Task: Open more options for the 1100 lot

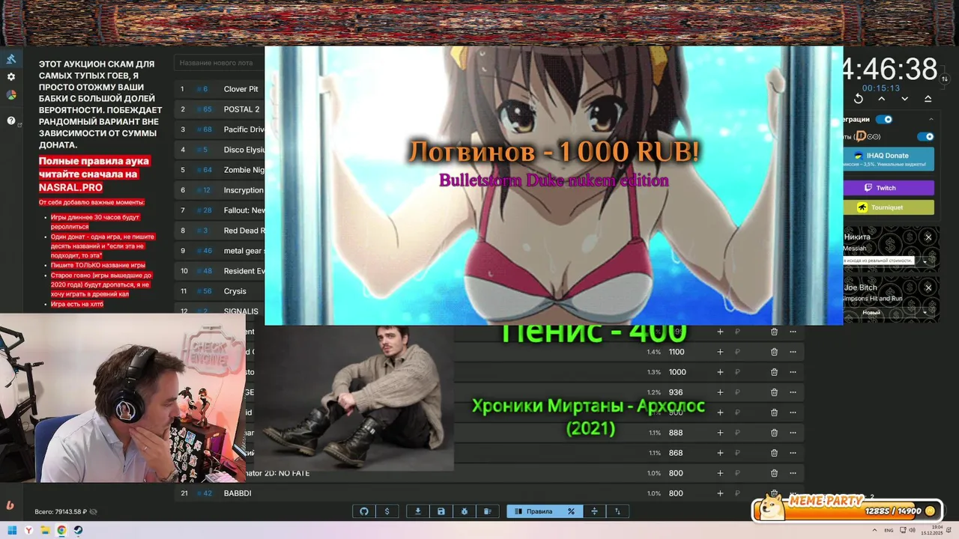Action: click(793, 352)
